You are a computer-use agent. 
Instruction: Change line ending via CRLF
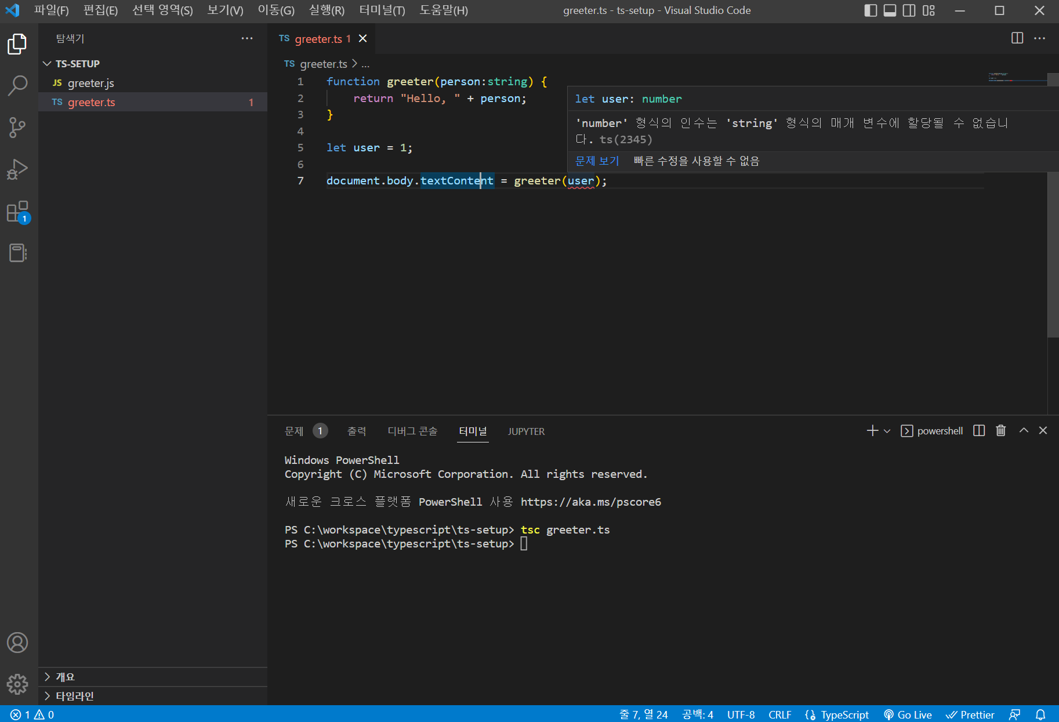point(780,714)
